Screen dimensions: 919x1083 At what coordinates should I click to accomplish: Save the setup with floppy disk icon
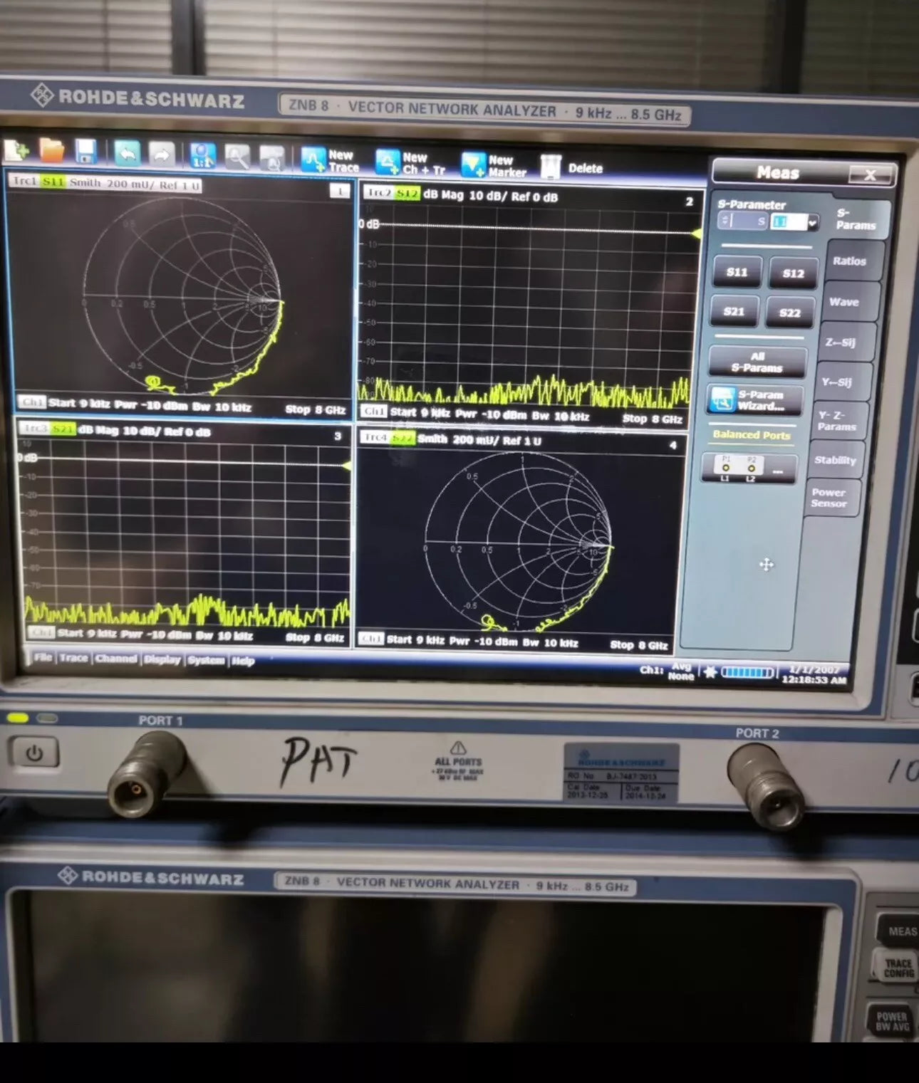86,152
